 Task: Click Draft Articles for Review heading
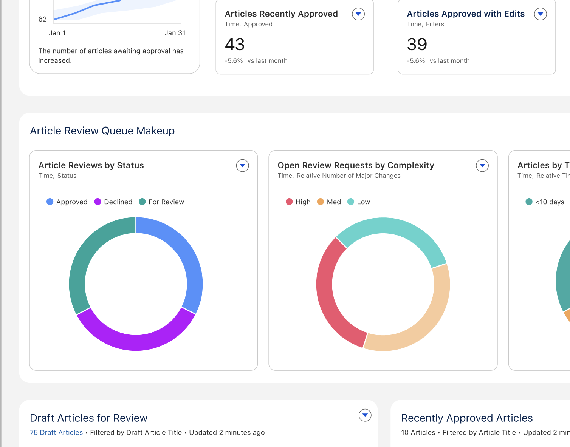(88, 418)
